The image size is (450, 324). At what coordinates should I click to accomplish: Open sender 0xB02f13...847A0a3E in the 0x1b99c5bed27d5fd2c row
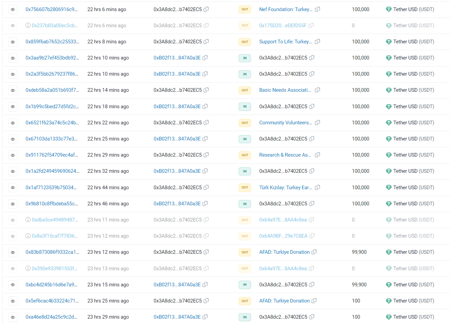click(x=177, y=107)
